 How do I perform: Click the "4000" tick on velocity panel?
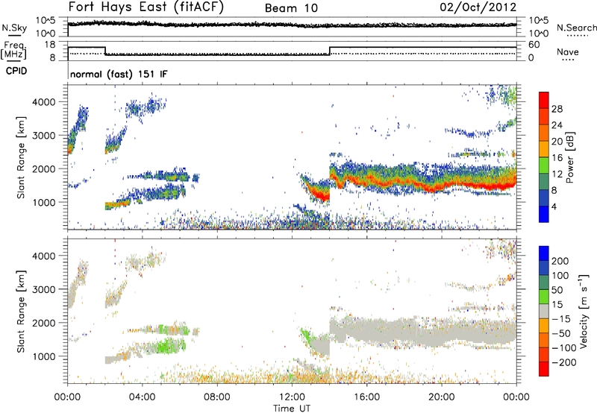44,256
